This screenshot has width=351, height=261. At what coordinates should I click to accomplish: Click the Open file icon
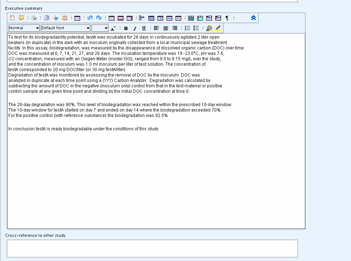click(21, 18)
